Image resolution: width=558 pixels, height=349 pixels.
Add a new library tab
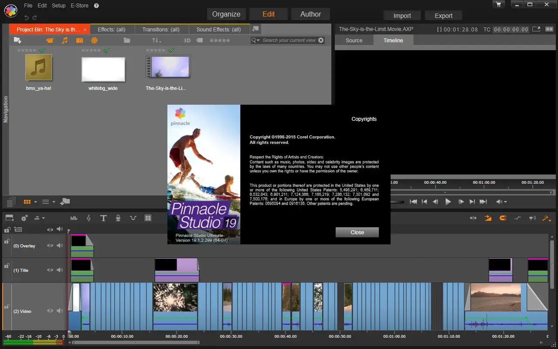[255, 29]
